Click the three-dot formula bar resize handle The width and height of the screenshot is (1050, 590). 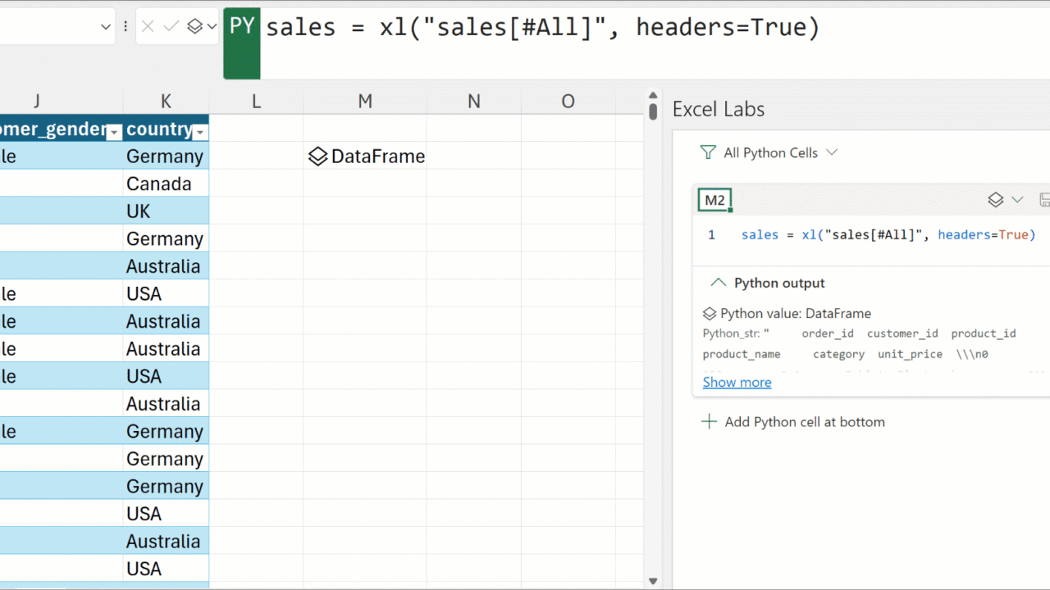point(126,27)
